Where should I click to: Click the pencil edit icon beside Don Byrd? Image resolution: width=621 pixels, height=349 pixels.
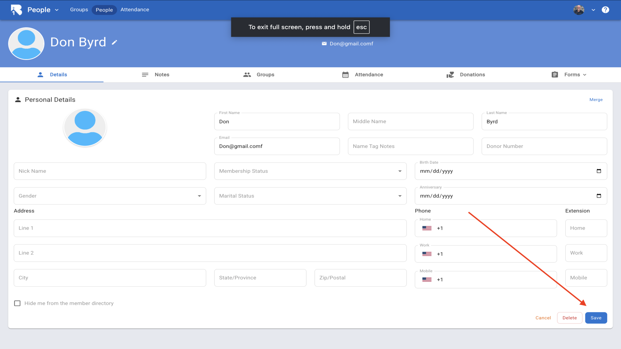coord(114,42)
